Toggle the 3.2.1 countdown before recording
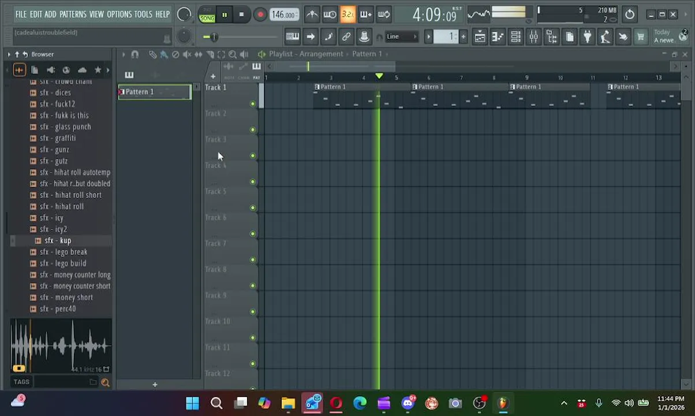 347,14
